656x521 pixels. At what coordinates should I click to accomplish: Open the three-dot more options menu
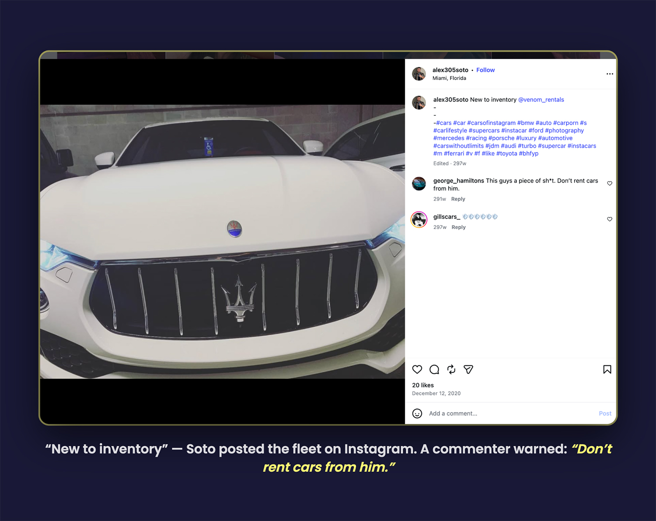coord(610,74)
